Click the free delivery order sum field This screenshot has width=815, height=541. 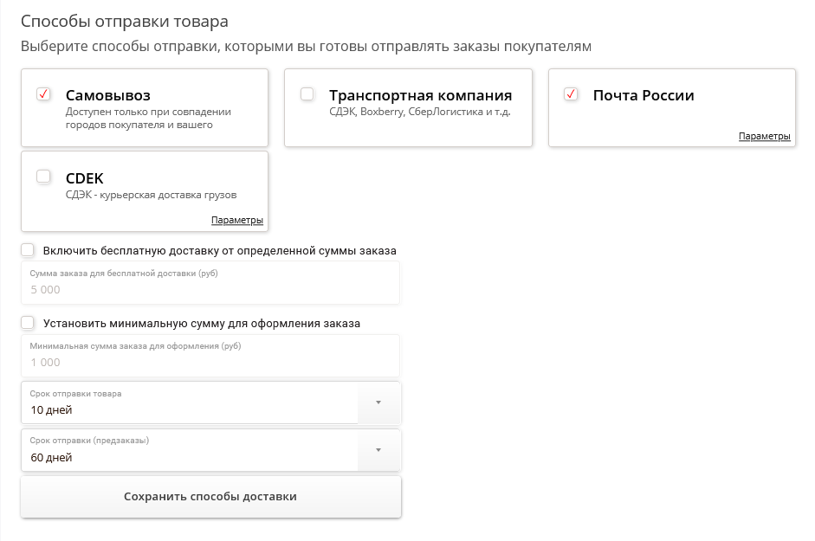click(210, 290)
